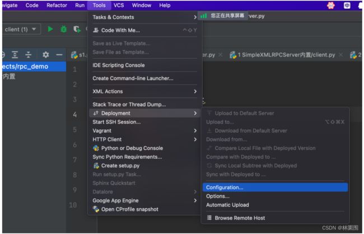Image resolution: width=364 pixels, height=234 pixels.
Task: Expand the HTTP Client submenu arrow
Action: tap(195, 139)
